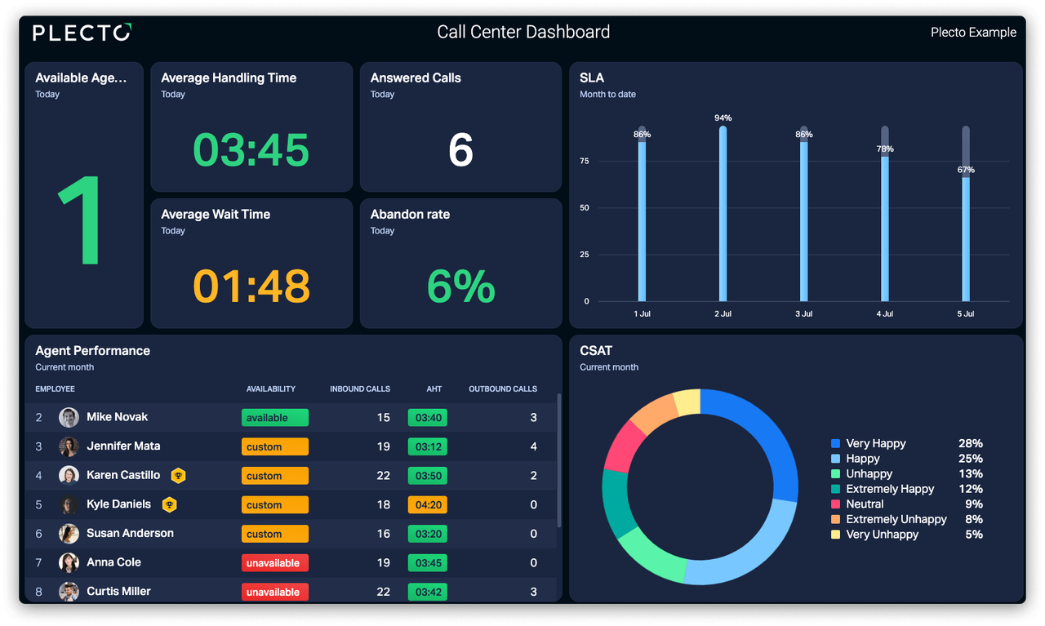Click Anna Cole's avatar image
The width and height of the screenshot is (1045, 626).
pos(69,562)
